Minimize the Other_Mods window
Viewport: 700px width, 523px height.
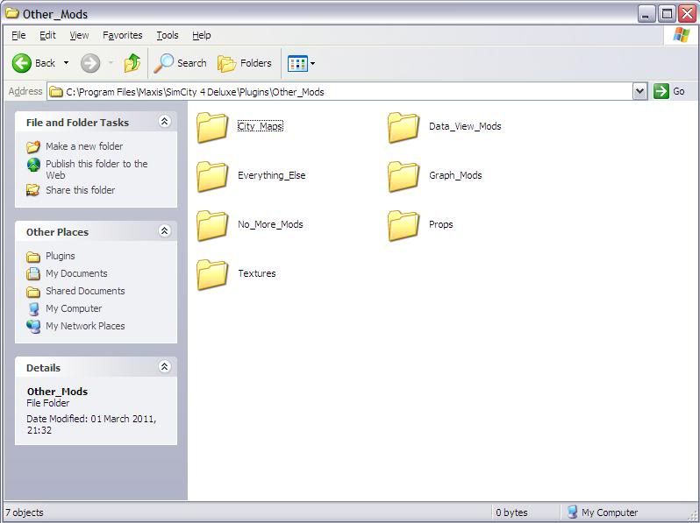[x=646, y=14]
